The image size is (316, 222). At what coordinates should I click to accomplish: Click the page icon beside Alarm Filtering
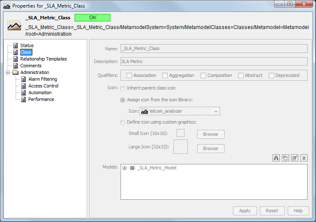24,79
